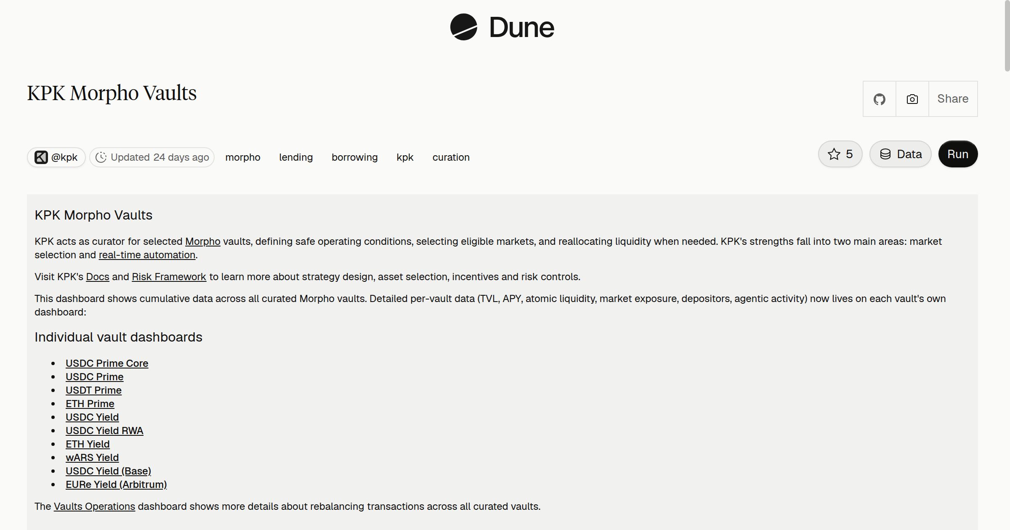Click the vertical page scrollbar
Viewport: 1010px width, 530px height.
click(1007, 36)
